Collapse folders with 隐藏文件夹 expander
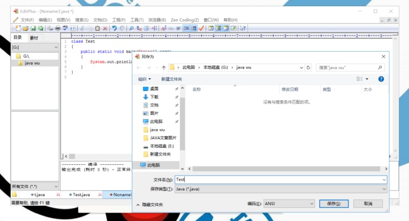Viewport: 409px width, 221px height. (150, 205)
